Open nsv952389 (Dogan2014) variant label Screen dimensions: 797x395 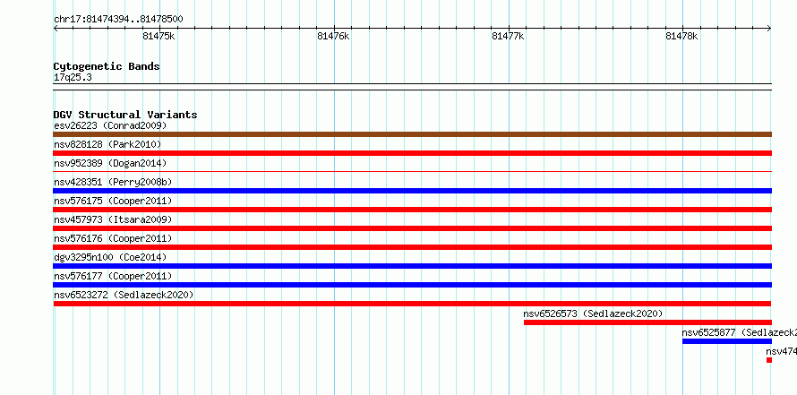(x=110, y=163)
